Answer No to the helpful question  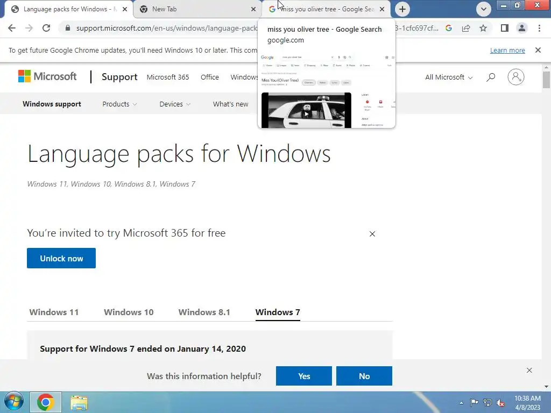[x=364, y=376]
